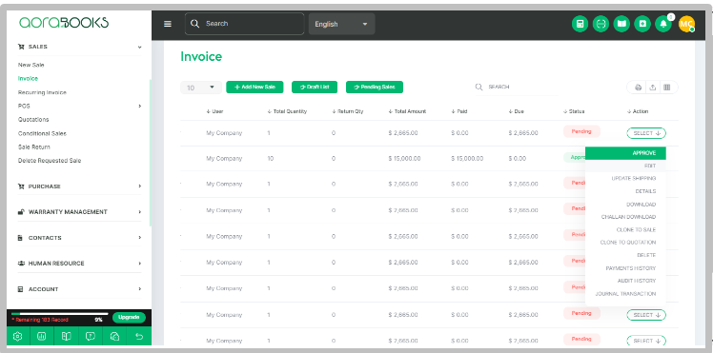Viewport: 713px width, 353px height.
Task: Choose Delete from the action menu
Action: [x=625, y=255]
